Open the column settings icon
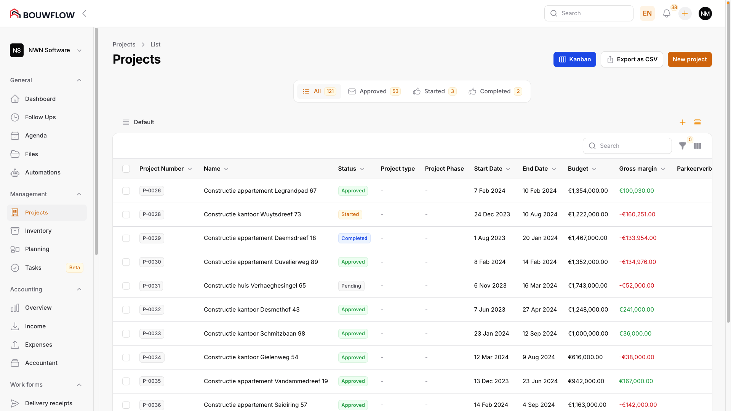 [698, 146]
